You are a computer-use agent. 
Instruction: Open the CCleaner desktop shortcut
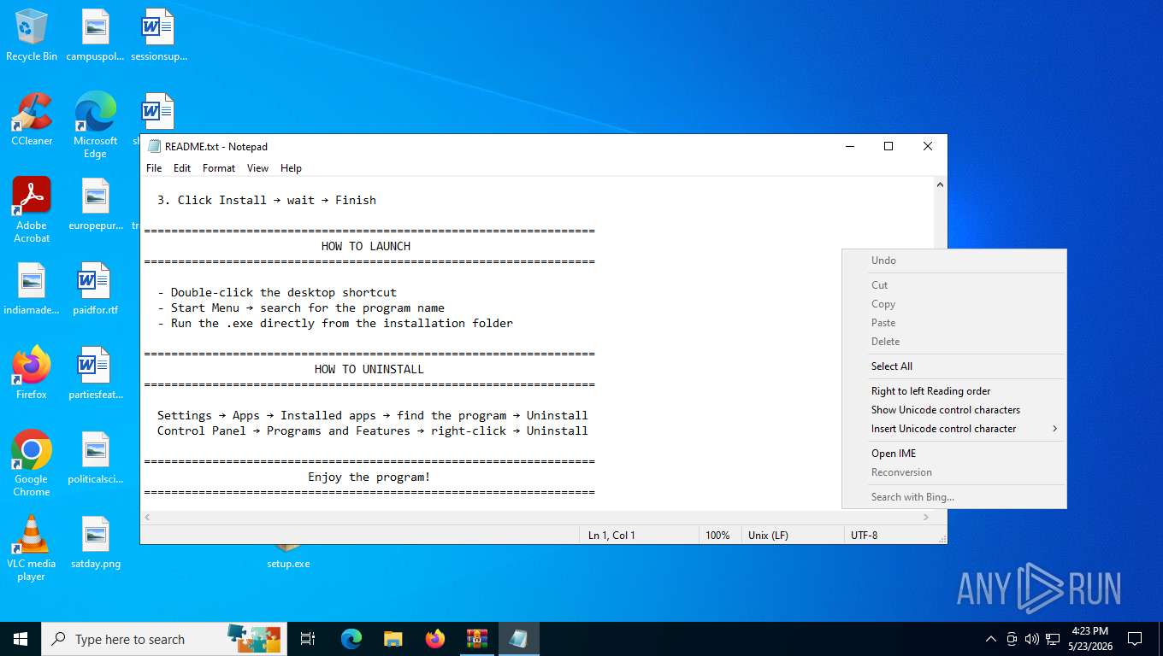32,120
